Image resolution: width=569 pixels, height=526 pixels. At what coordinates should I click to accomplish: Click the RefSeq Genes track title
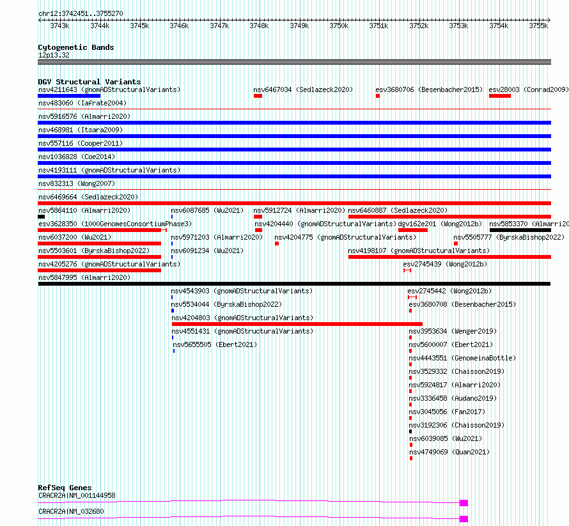[x=65, y=488]
